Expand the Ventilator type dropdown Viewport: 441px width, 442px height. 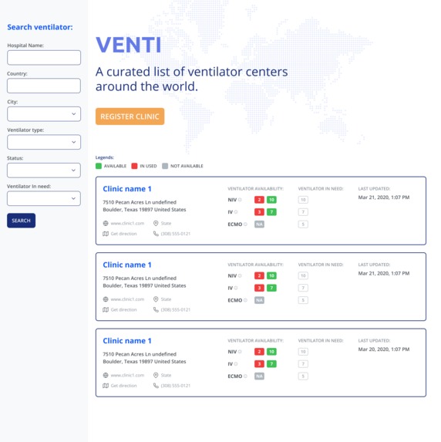click(x=44, y=142)
